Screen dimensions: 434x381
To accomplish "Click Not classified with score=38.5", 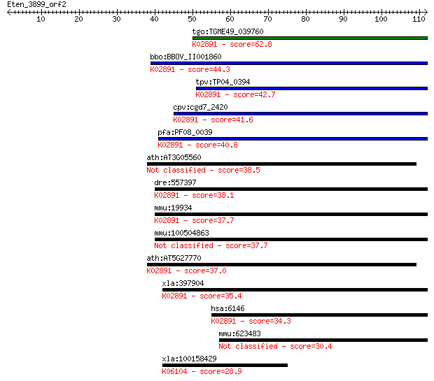I will [x=204, y=170].
